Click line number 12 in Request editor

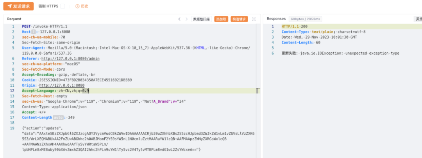[x=13, y=91]
